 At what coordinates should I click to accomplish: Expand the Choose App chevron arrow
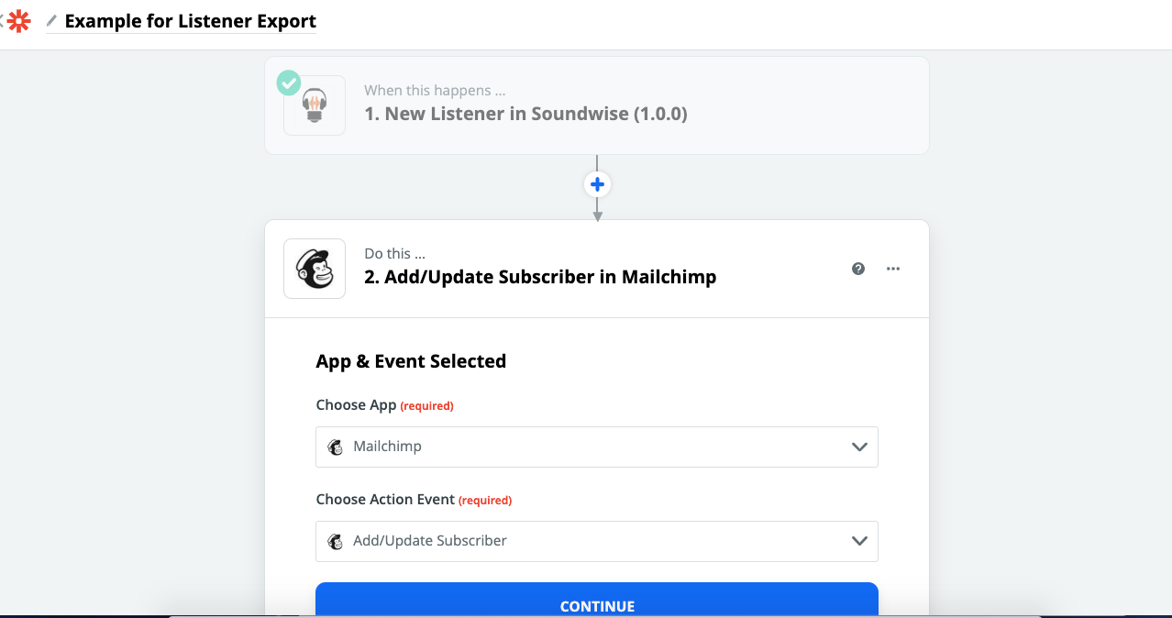[x=859, y=447]
